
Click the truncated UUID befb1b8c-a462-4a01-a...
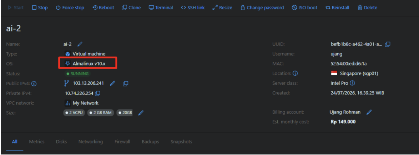click(x=357, y=44)
